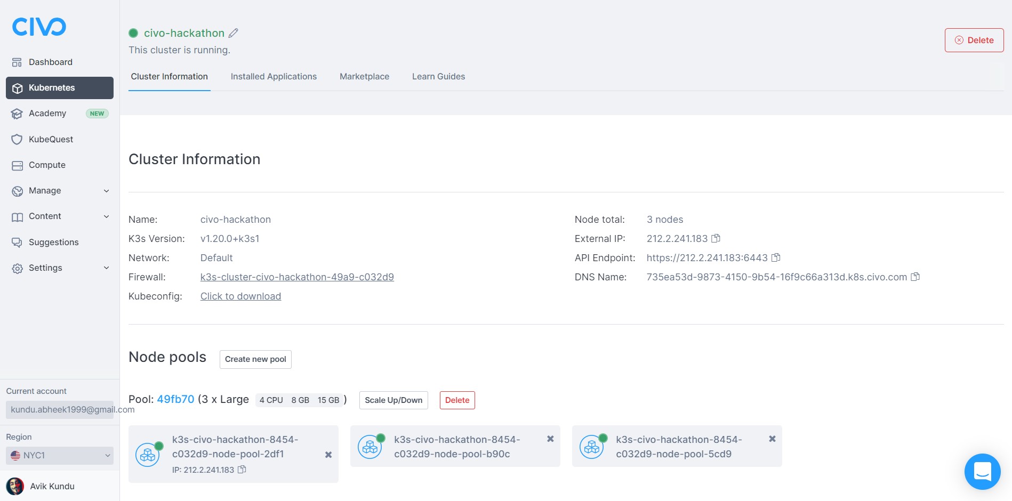Copy the node pool-2df1 IP address

tap(242, 470)
